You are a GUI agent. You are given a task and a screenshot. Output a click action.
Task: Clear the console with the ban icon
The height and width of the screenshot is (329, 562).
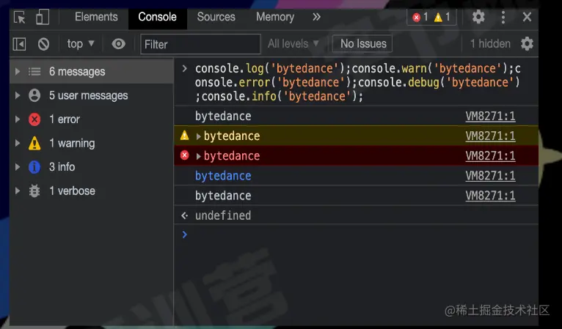coord(44,44)
